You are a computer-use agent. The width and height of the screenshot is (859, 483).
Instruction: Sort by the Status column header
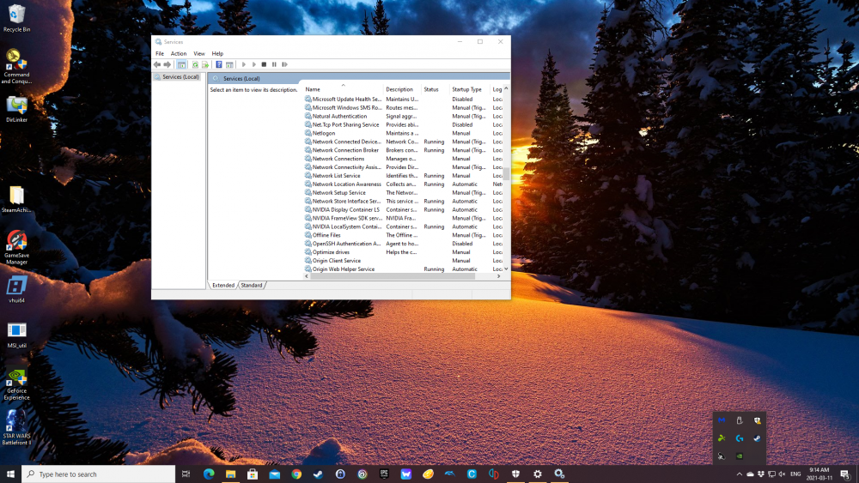pos(435,89)
